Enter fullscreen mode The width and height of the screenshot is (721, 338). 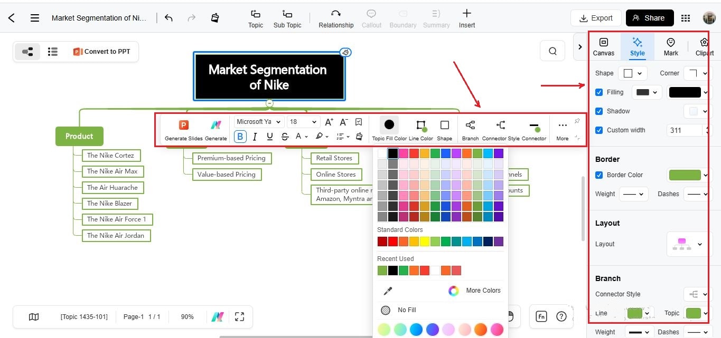(239, 317)
